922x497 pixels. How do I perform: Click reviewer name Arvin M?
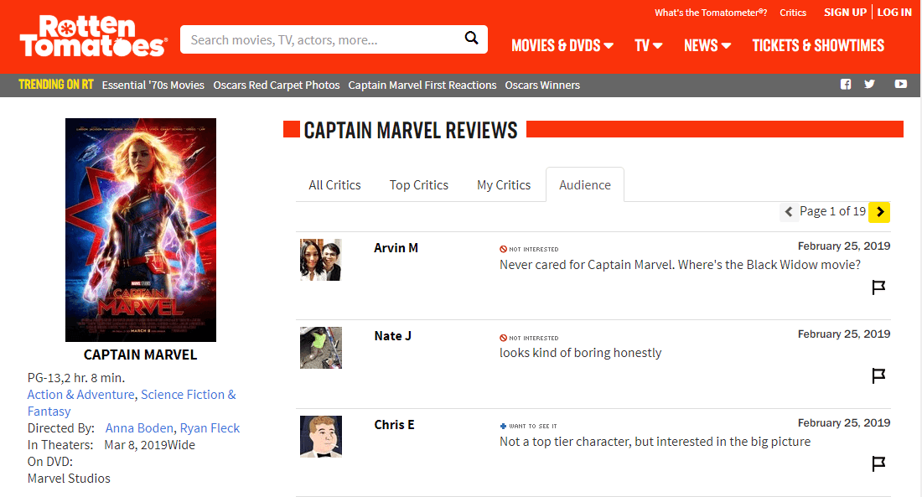396,248
